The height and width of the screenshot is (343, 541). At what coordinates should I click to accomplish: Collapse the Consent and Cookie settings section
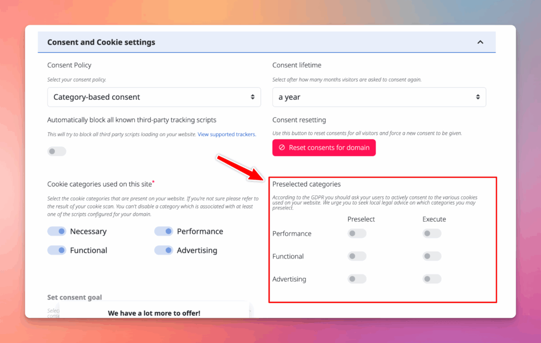coord(480,42)
